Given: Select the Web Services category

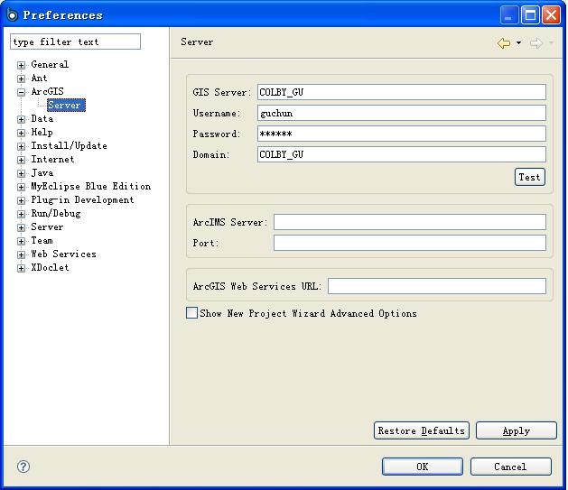Looking at the screenshot, I should tap(63, 254).
